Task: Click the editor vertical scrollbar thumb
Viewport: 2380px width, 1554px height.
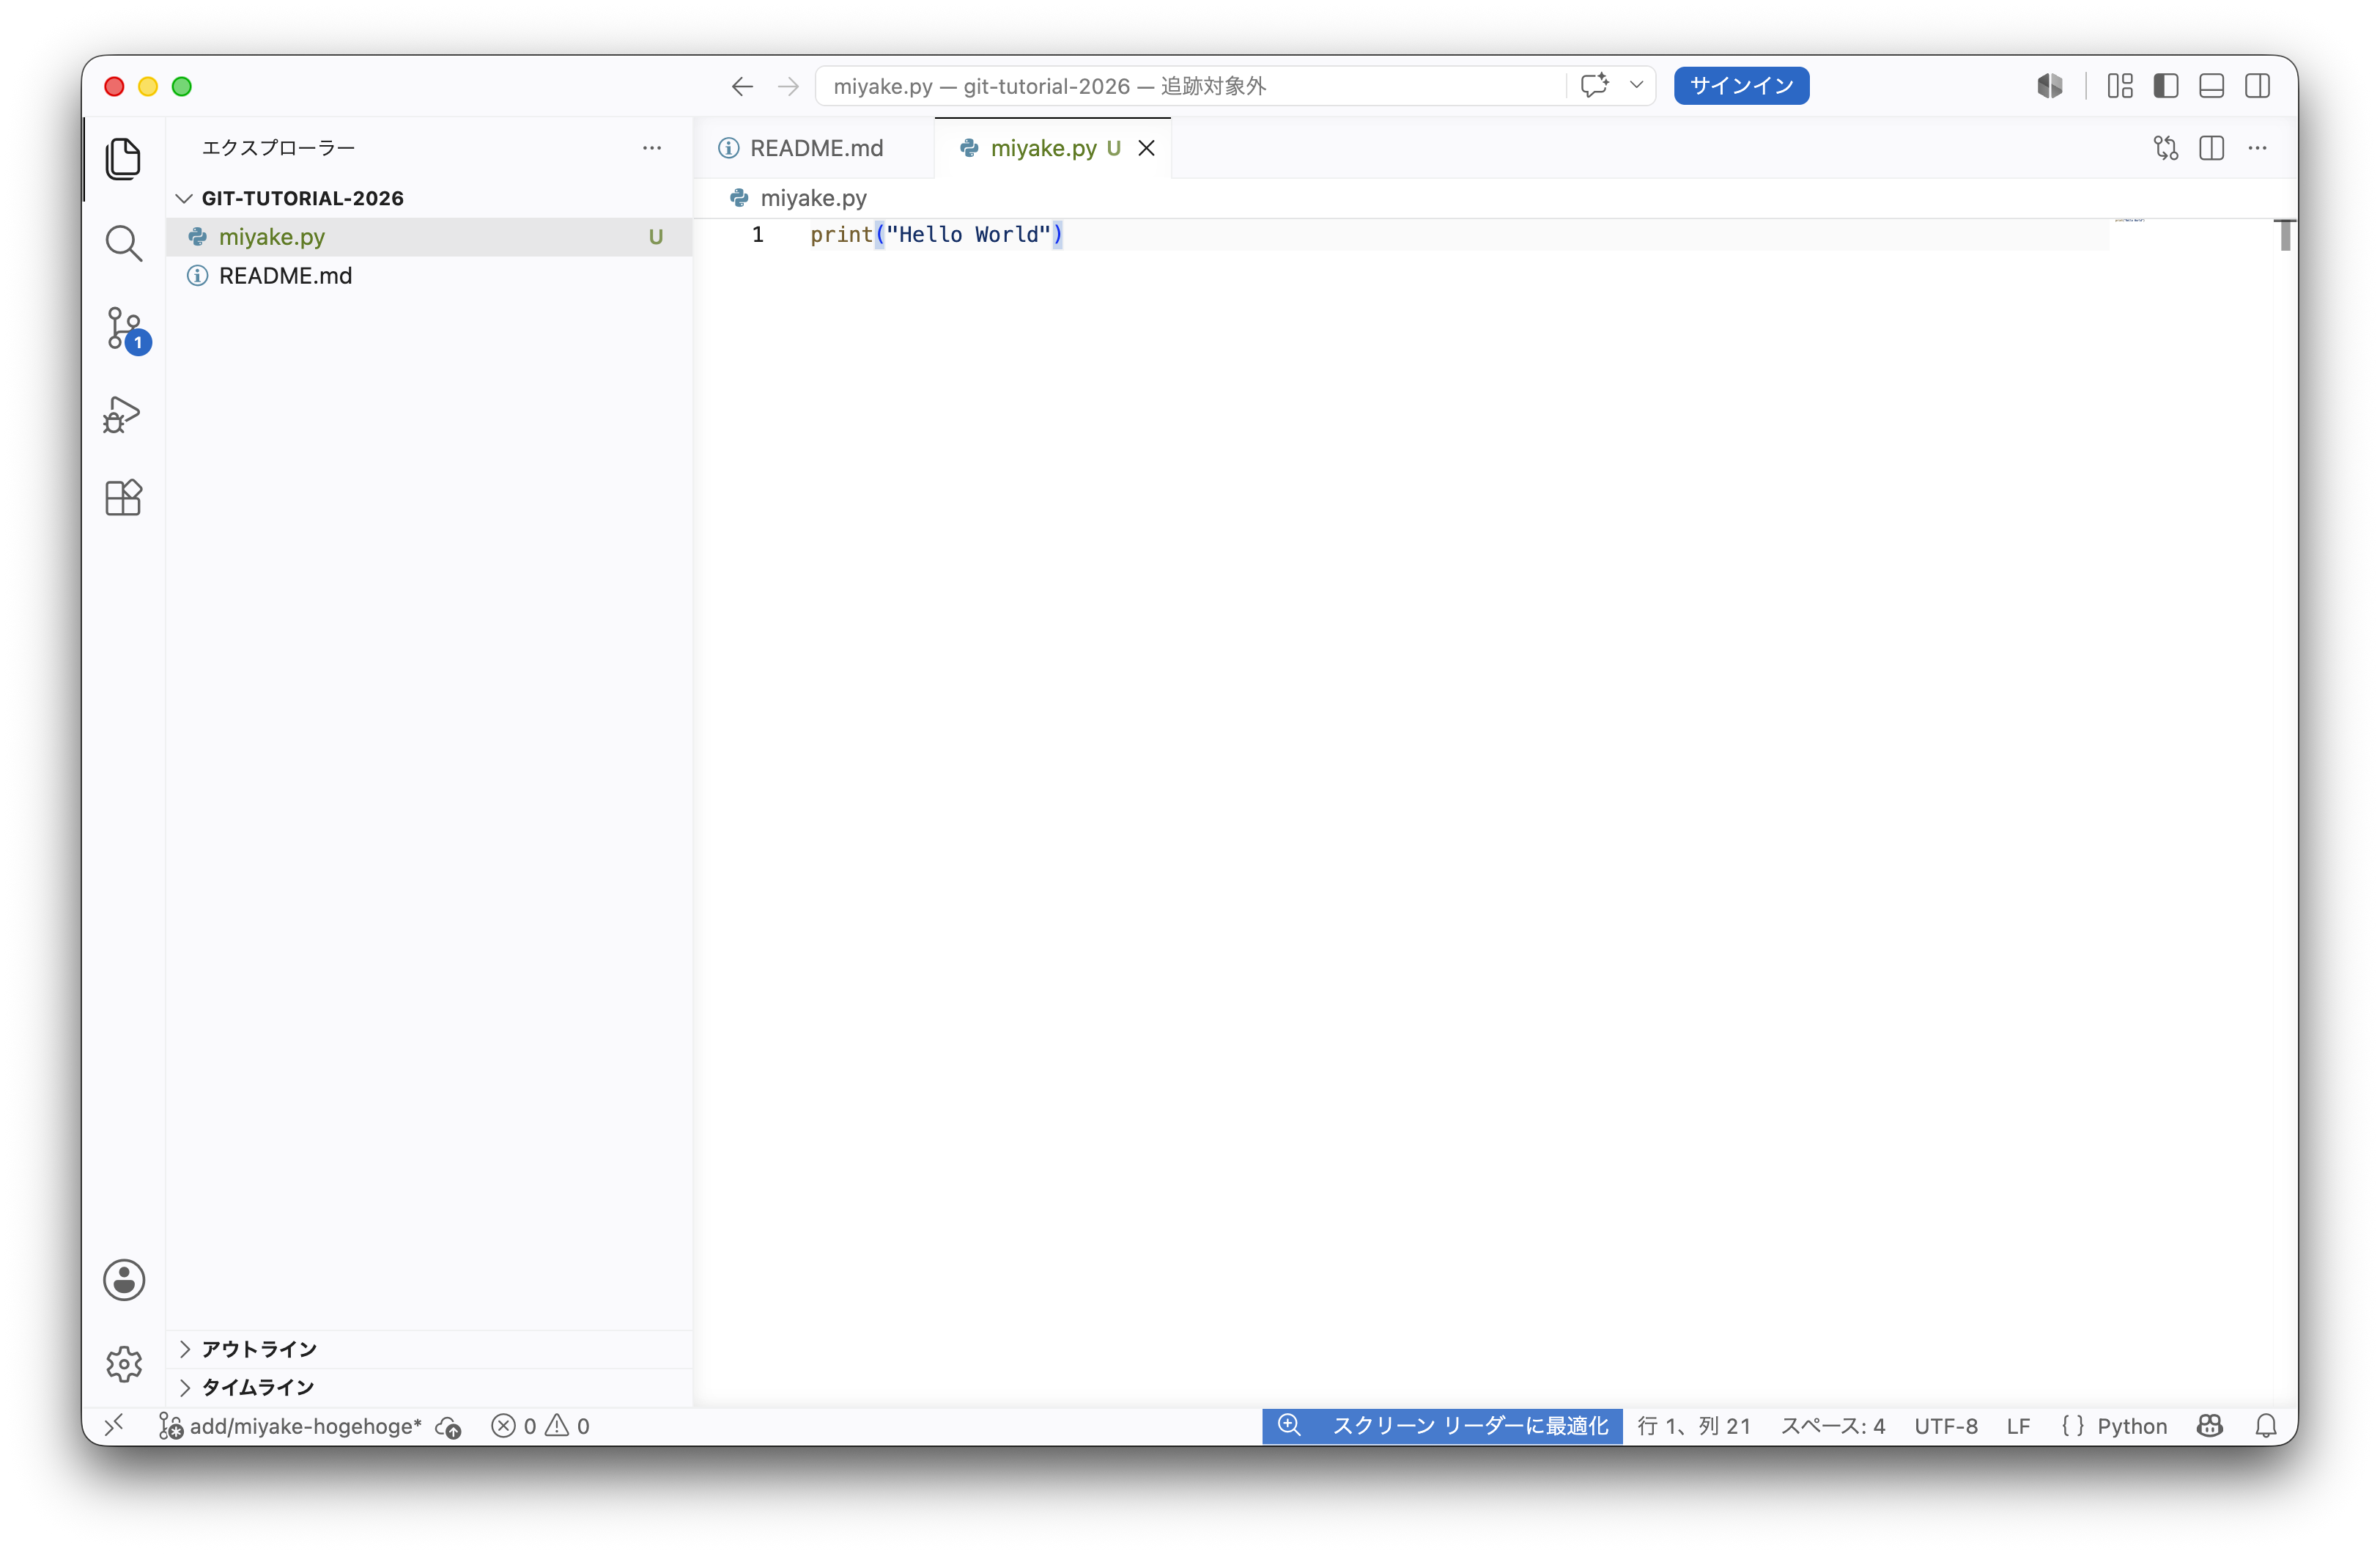Action: [x=2285, y=235]
